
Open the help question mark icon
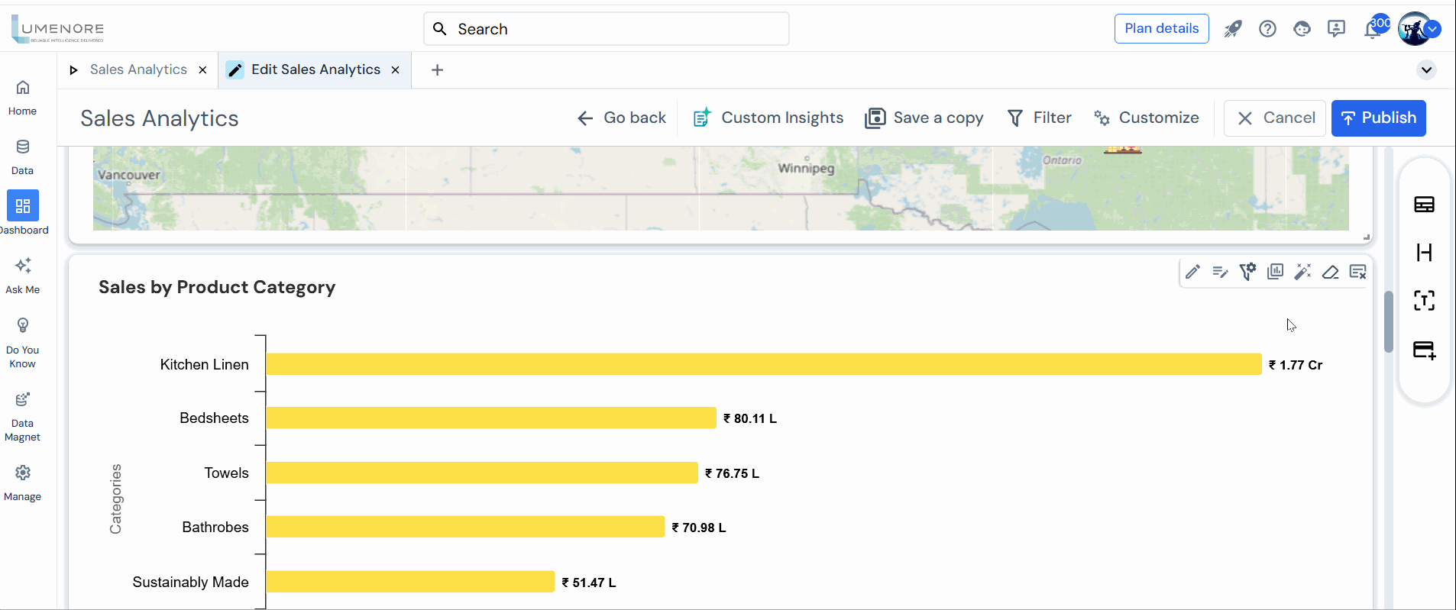tap(1267, 29)
